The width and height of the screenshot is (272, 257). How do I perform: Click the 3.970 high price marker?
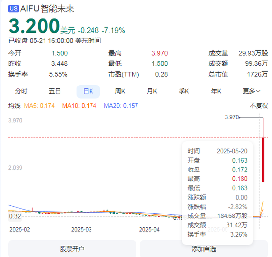click(232, 117)
